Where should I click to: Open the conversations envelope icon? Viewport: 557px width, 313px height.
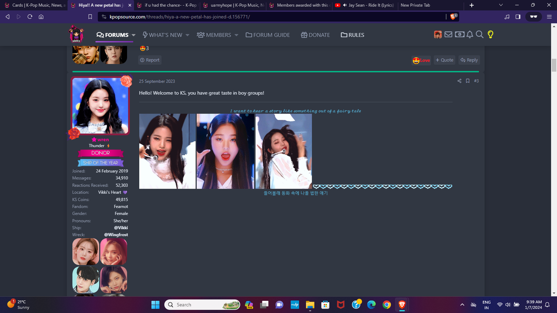pos(448,34)
